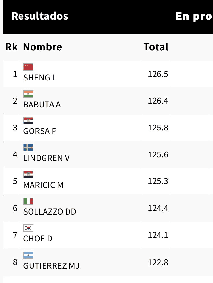Viewport: 213px width, 283px height.
Task: Click Argentina flag above GUTIERREZ MJ
Action: [28, 255]
